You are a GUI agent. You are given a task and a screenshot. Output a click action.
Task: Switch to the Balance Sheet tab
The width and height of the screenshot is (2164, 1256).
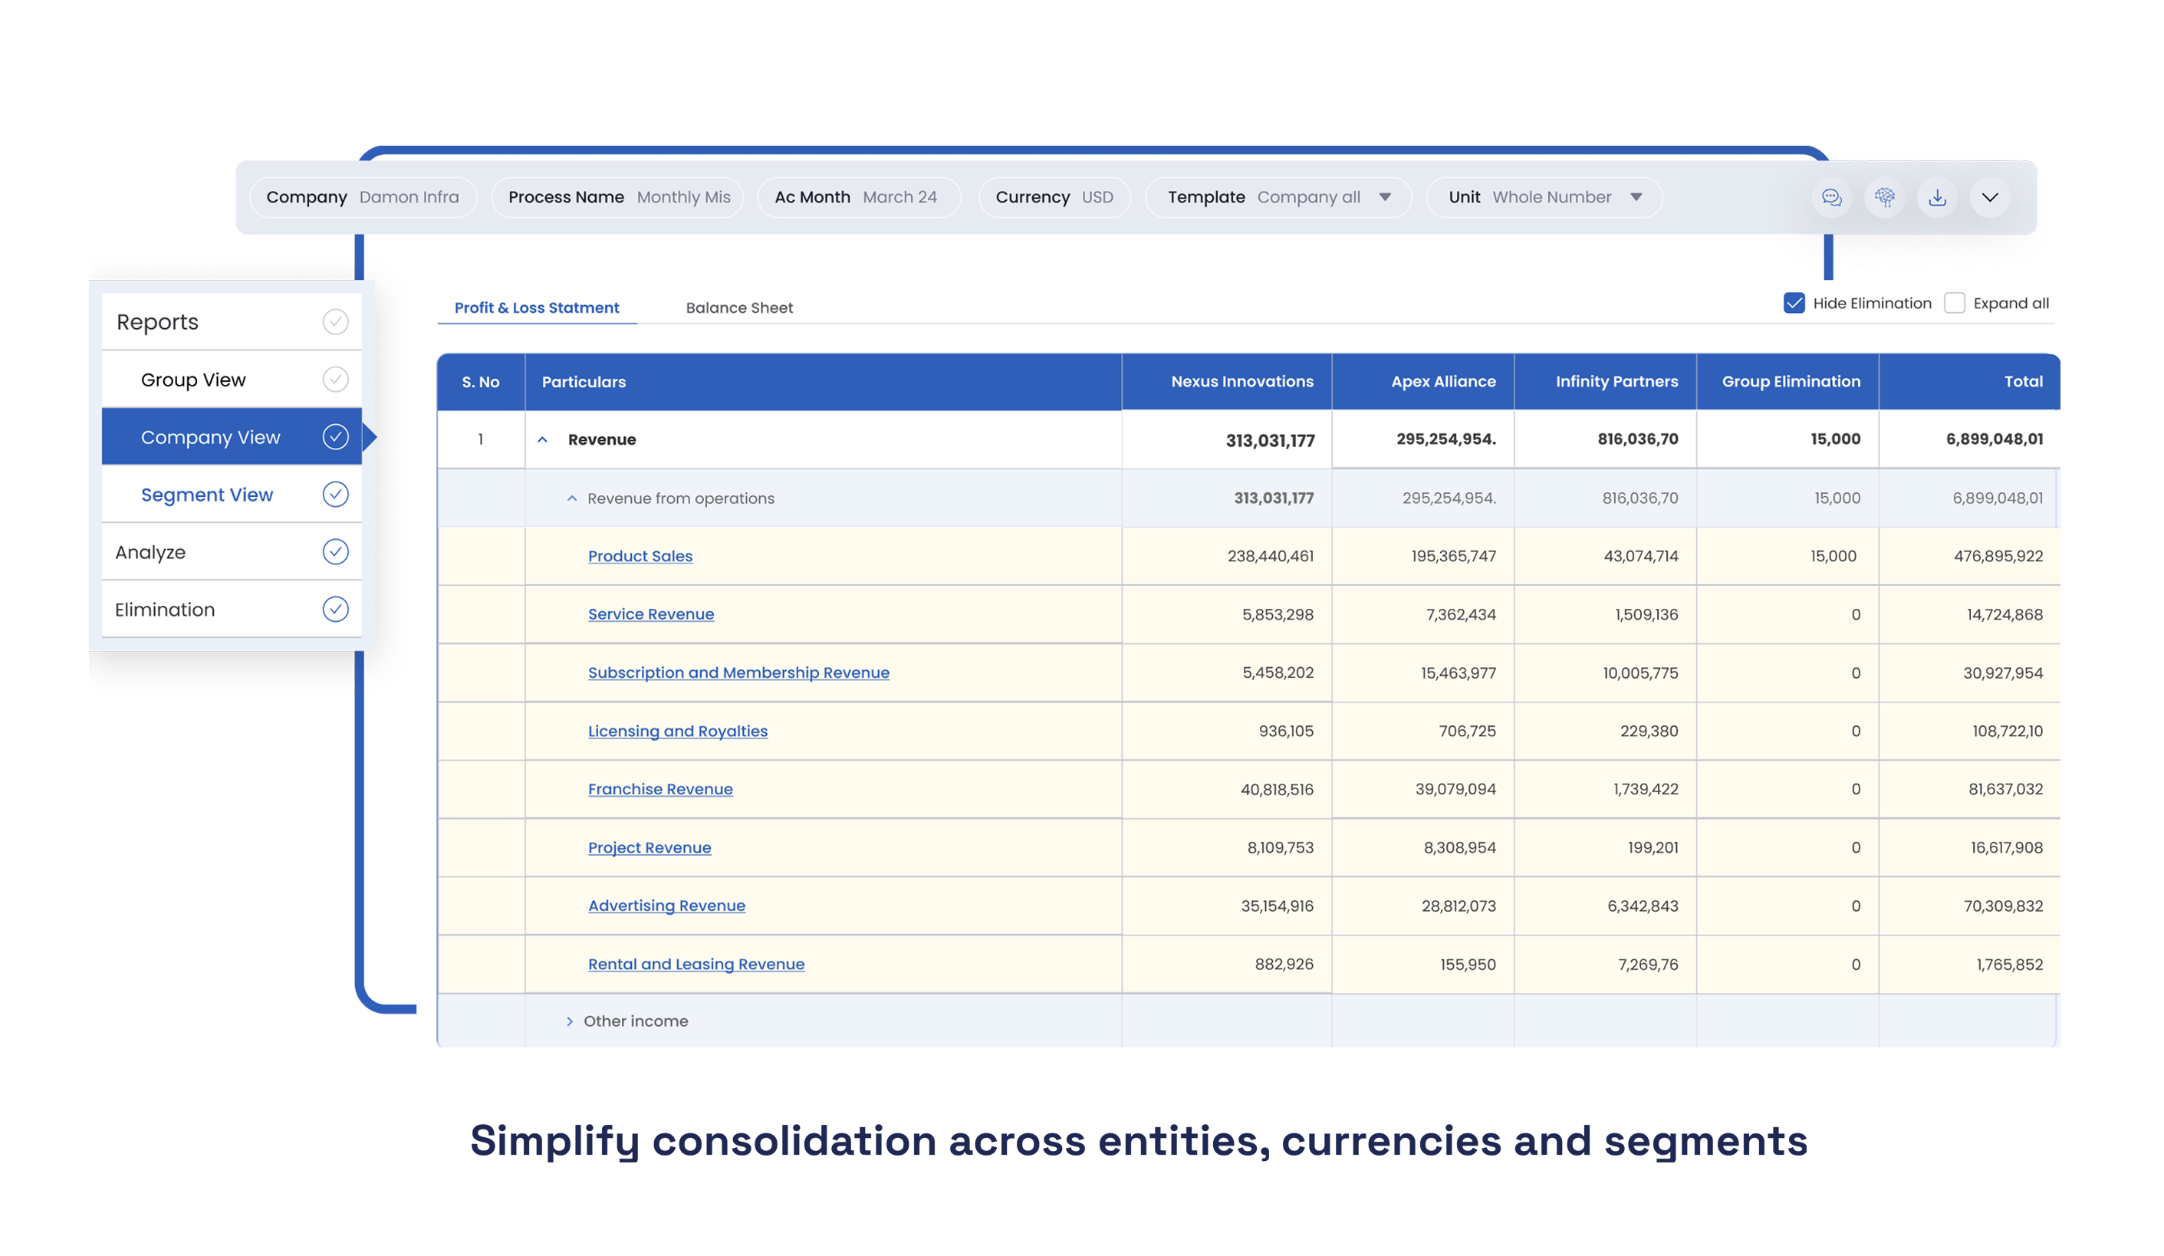(738, 307)
